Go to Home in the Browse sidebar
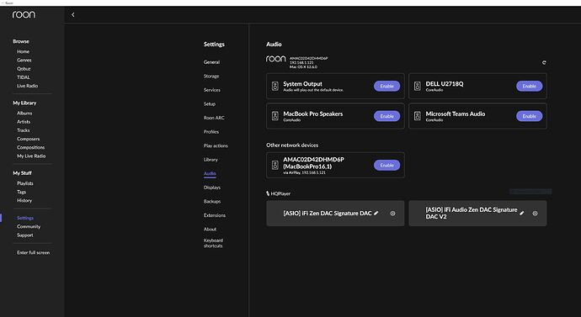The image size is (581, 317). pyautogui.click(x=23, y=51)
